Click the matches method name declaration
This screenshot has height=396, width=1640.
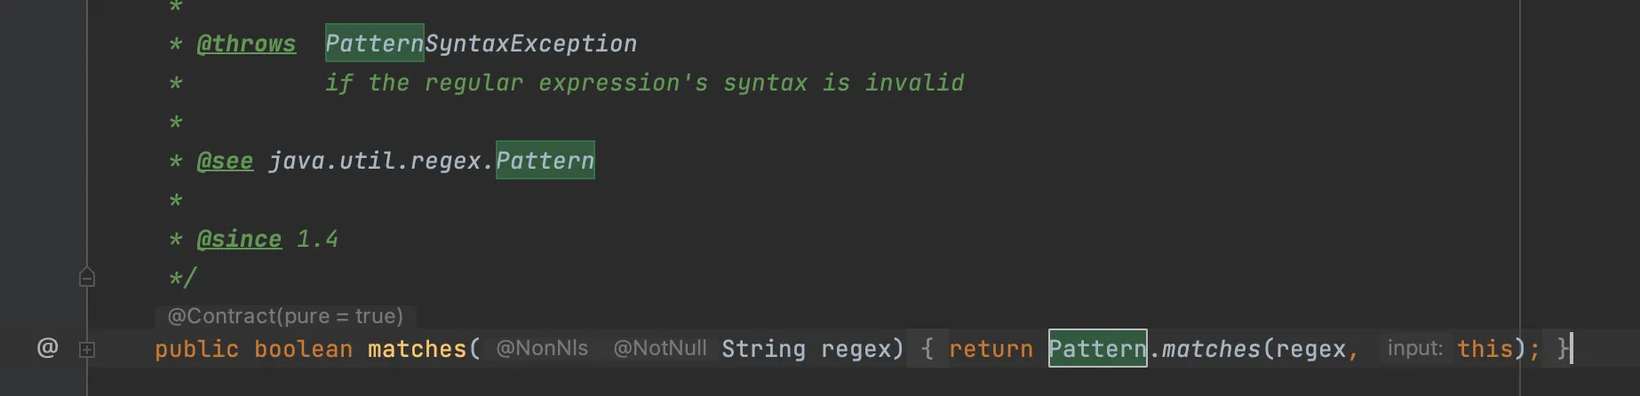click(x=417, y=349)
